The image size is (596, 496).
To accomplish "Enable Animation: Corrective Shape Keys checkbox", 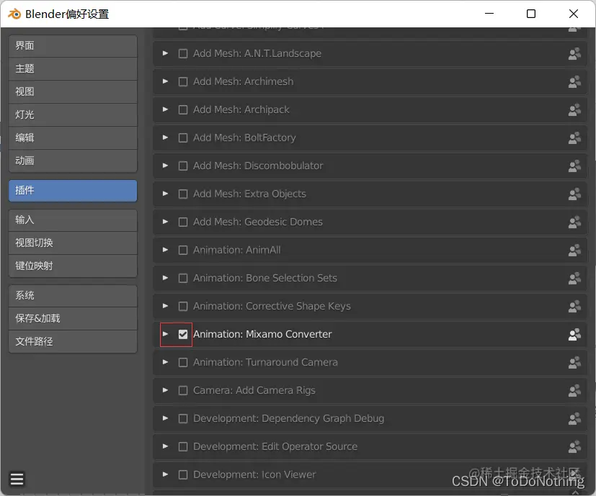I will [183, 307].
